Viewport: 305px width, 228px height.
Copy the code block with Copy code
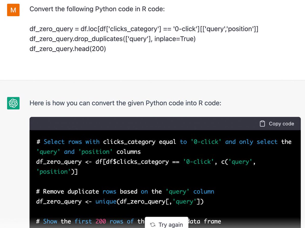pos(277,124)
